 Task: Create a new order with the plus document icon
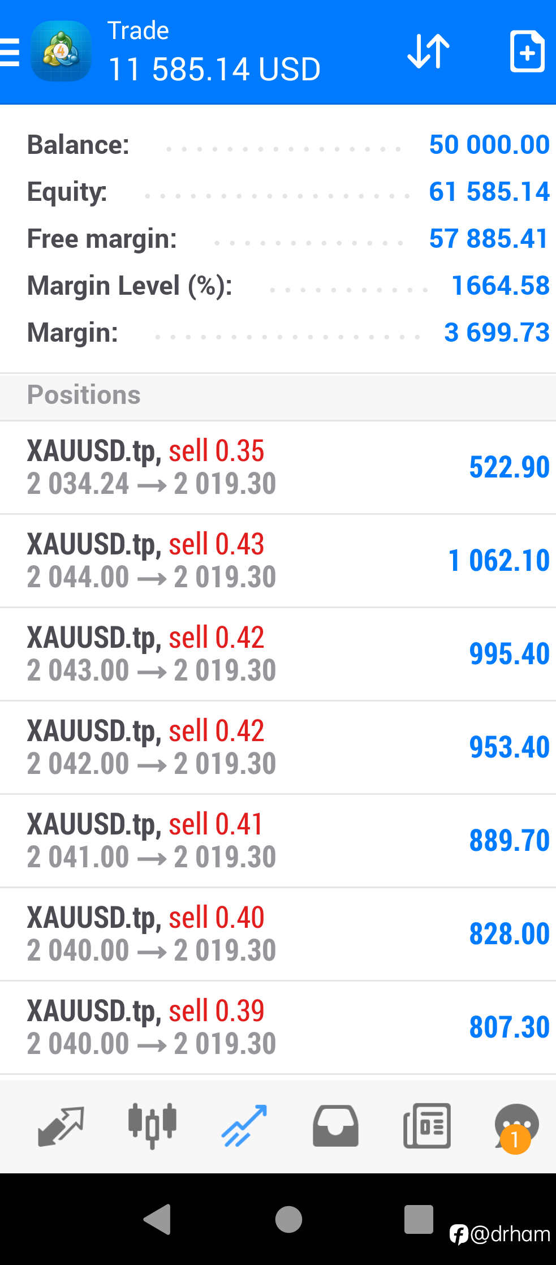click(x=527, y=51)
